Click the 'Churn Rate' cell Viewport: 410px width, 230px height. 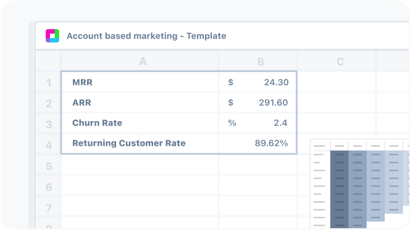140,122
